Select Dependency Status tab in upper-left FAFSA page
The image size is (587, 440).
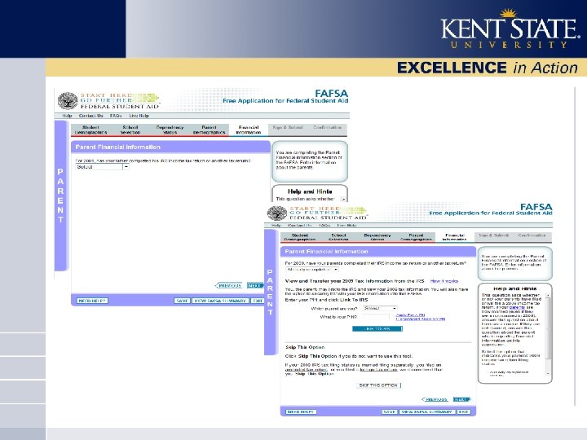point(170,130)
